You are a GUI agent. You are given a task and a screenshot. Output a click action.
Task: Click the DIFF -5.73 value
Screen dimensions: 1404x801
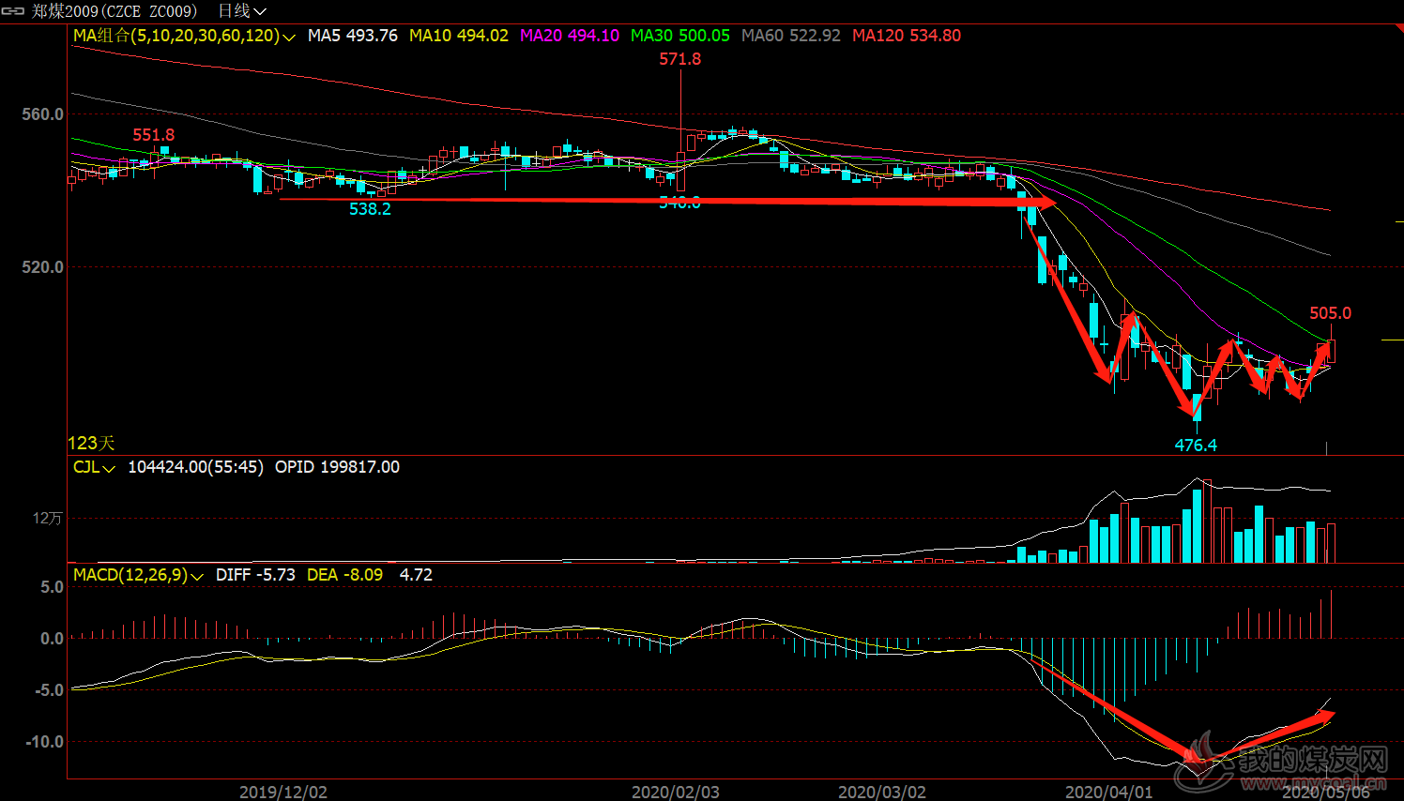[255, 575]
